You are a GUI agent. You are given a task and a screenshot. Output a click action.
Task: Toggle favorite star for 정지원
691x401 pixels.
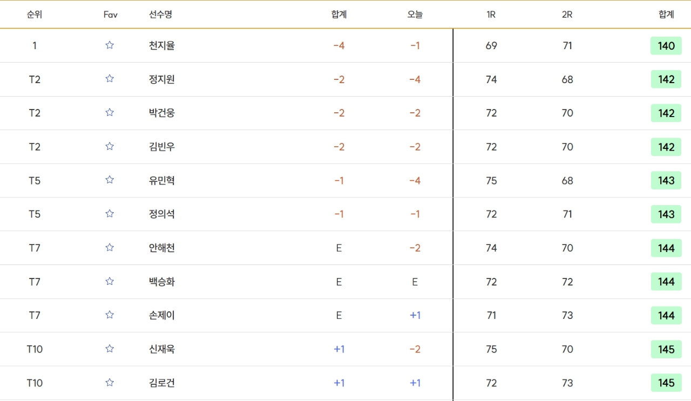[110, 79]
